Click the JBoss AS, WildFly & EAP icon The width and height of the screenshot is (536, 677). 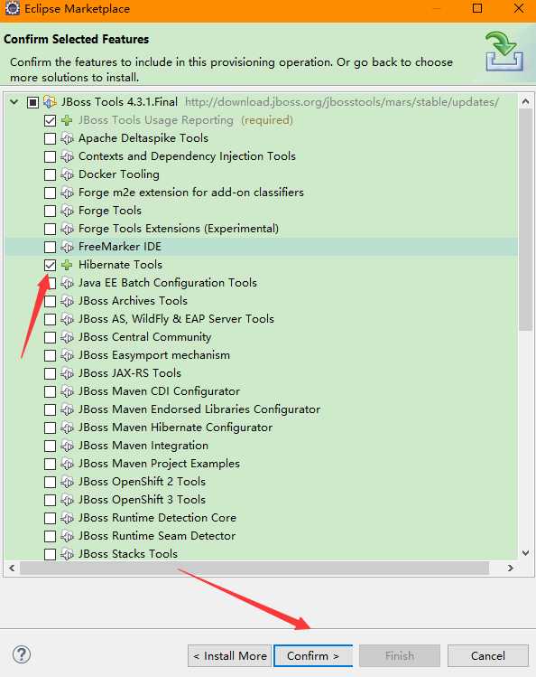67,319
